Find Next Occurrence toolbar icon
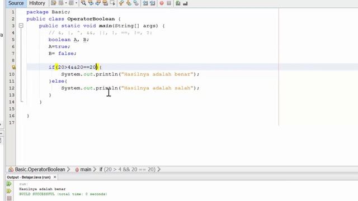Viewport: 358px width, 201px height. pyautogui.click(x=98, y=3)
